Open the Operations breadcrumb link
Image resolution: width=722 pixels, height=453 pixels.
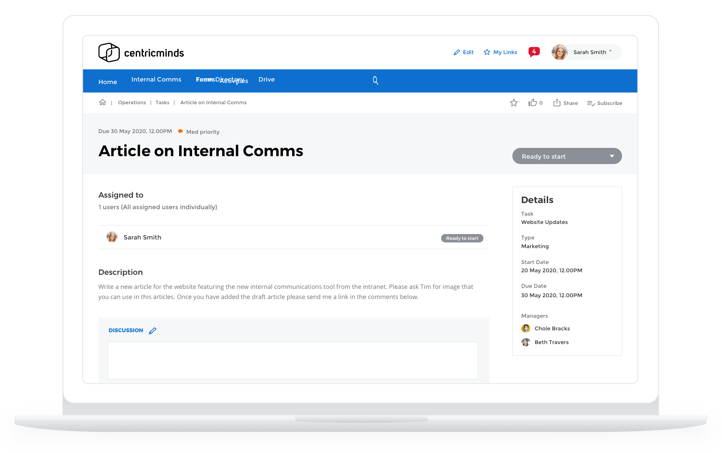tap(132, 102)
